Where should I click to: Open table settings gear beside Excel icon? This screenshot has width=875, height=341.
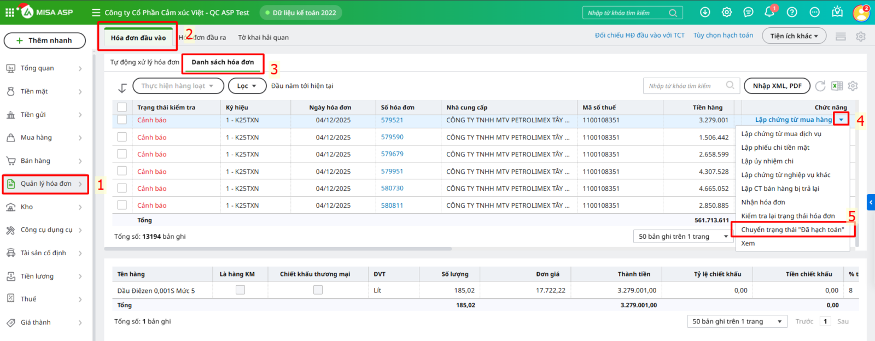pos(853,86)
